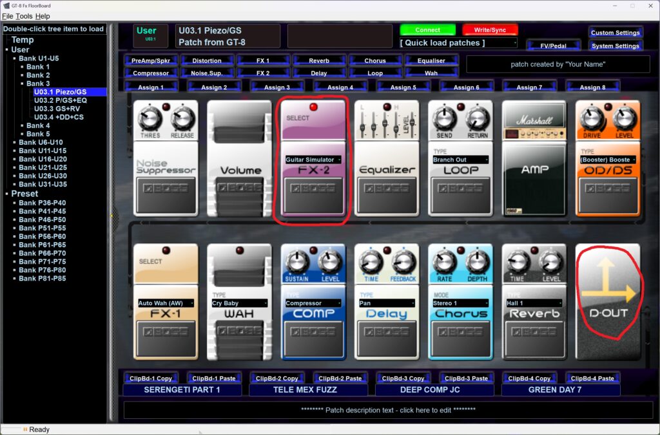The width and height of the screenshot is (660, 435).
Task: Click the Reverb LEVEL knob
Action: coord(551,263)
